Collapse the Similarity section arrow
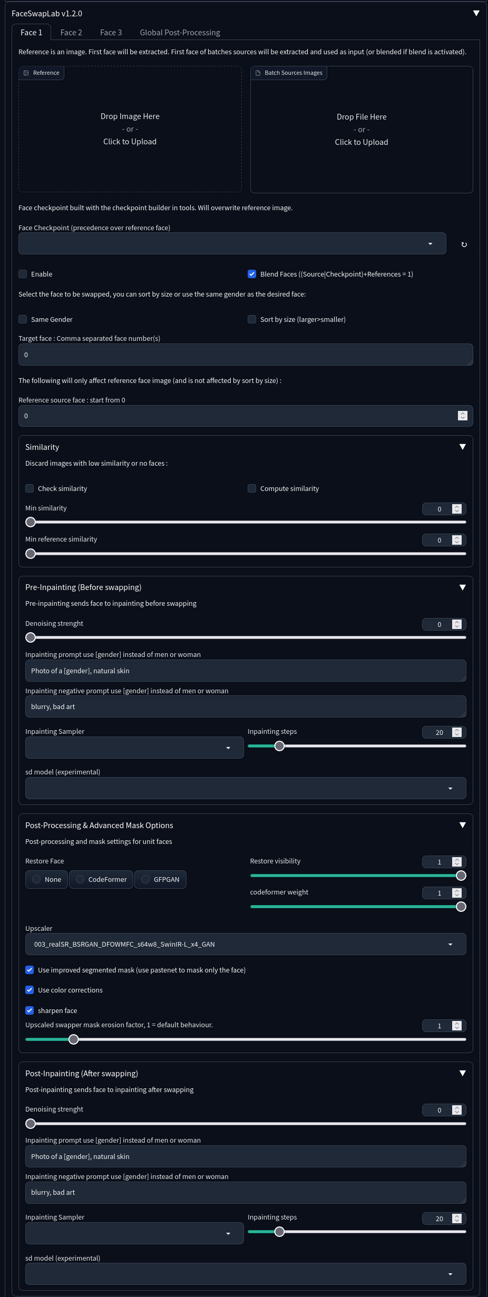The image size is (488, 1297). 462,447
